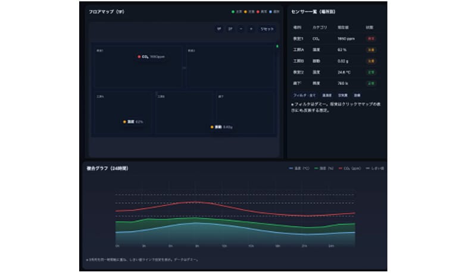Toggle the 温度 (℃) series in graph legend

(300, 168)
